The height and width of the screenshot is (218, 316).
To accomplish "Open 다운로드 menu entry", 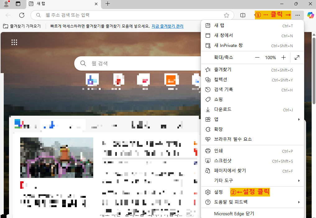I will [x=252, y=109].
